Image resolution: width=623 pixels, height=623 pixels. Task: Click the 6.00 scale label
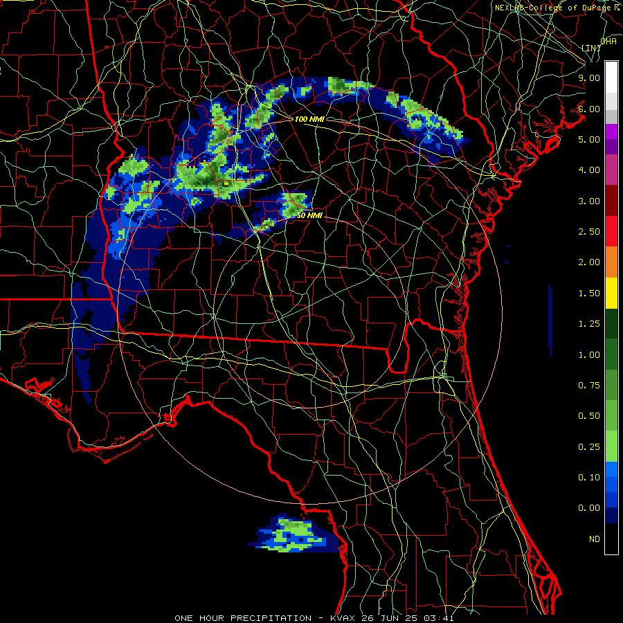(589, 109)
